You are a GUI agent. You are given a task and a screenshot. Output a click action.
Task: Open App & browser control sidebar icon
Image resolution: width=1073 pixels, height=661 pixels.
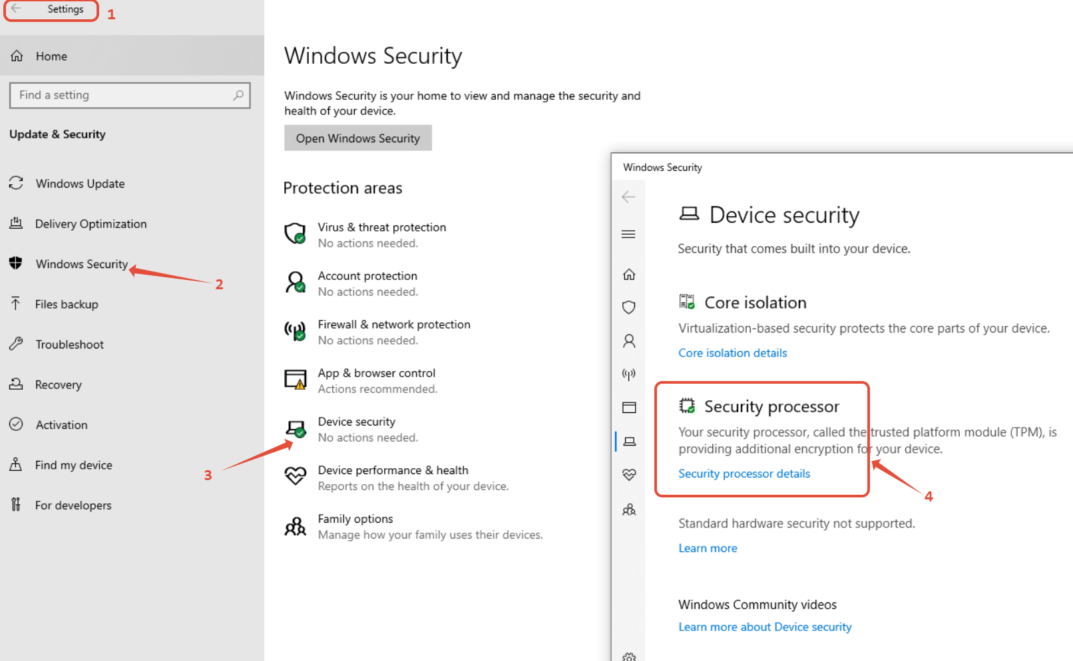(x=629, y=408)
